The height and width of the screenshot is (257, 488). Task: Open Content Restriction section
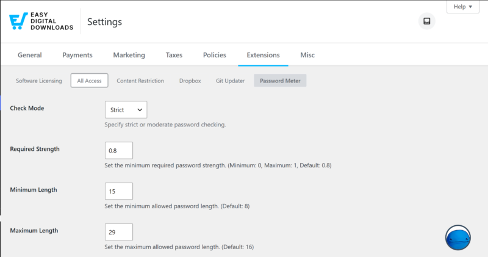(140, 81)
